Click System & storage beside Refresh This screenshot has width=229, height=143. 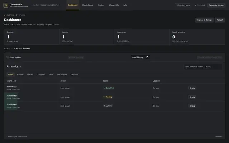click(204, 20)
